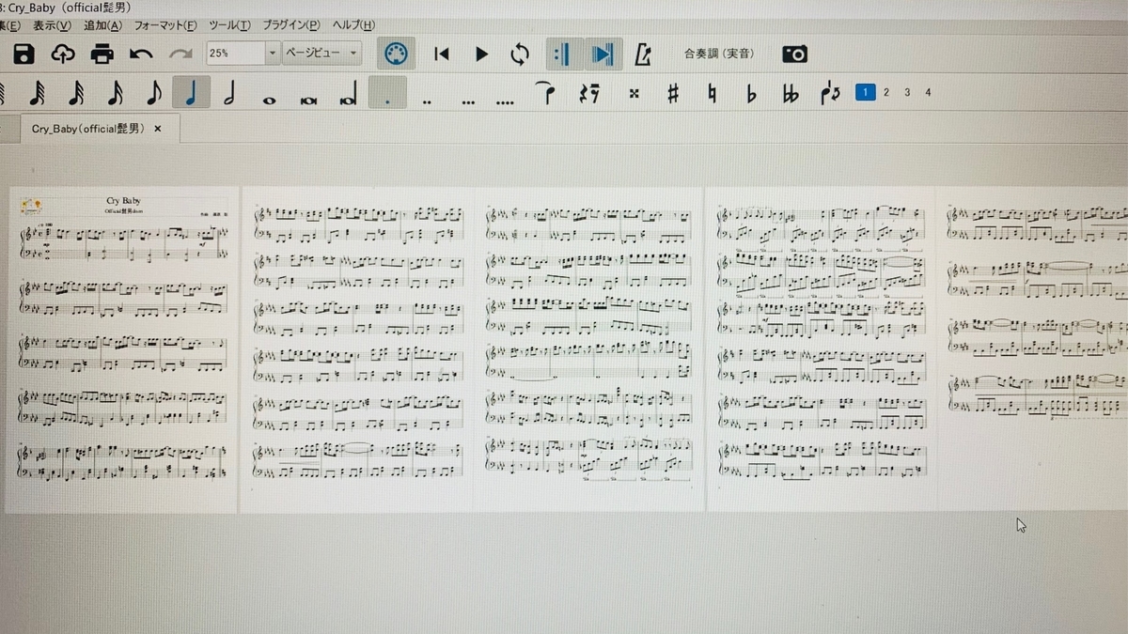The width and height of the screenshot is (1128, 634).
Task: Select the quarter note duration
Action: [192, 93]
